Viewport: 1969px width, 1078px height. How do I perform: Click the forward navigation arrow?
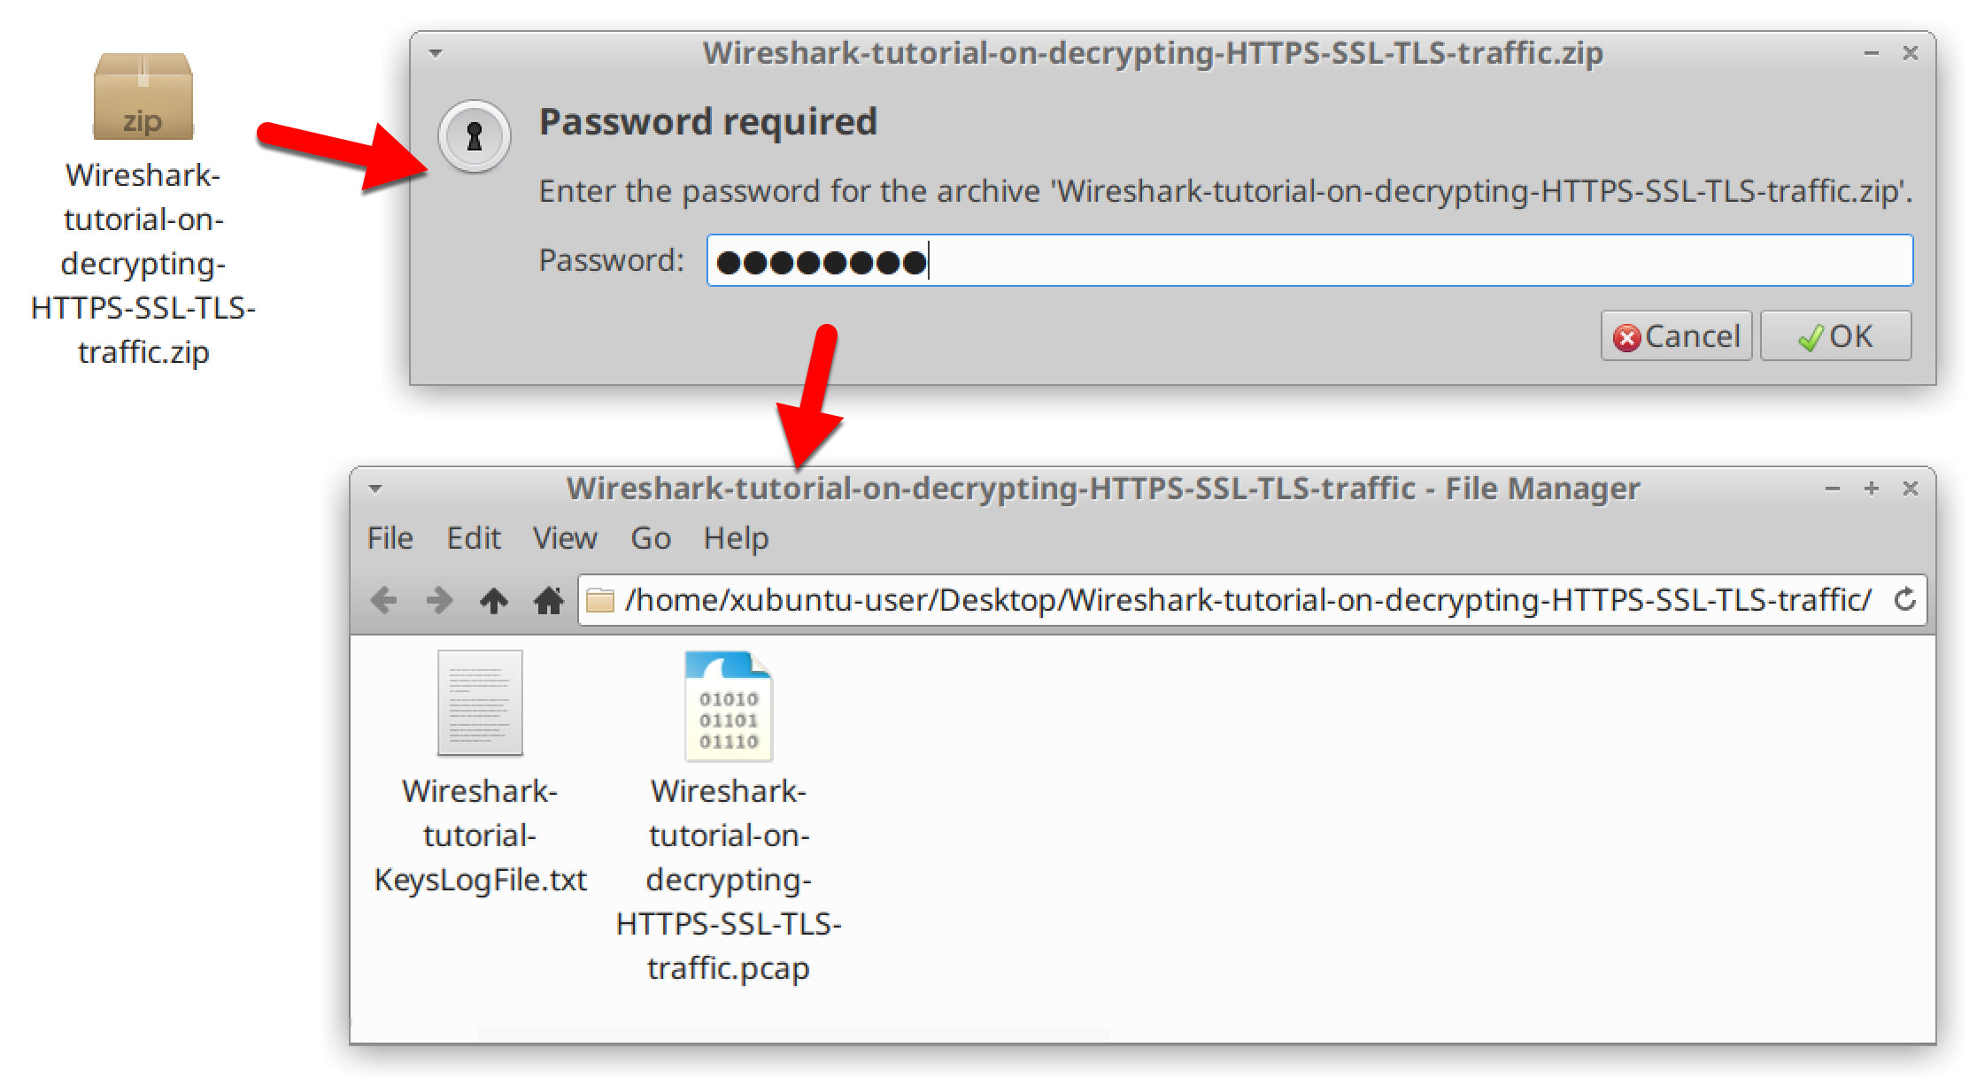pyautogui.click(x=439, y=599)
